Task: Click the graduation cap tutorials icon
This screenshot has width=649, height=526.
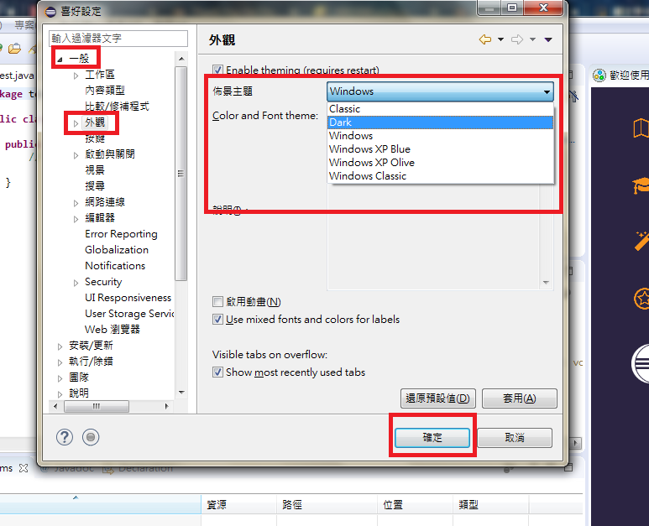Action: (641, 185)
